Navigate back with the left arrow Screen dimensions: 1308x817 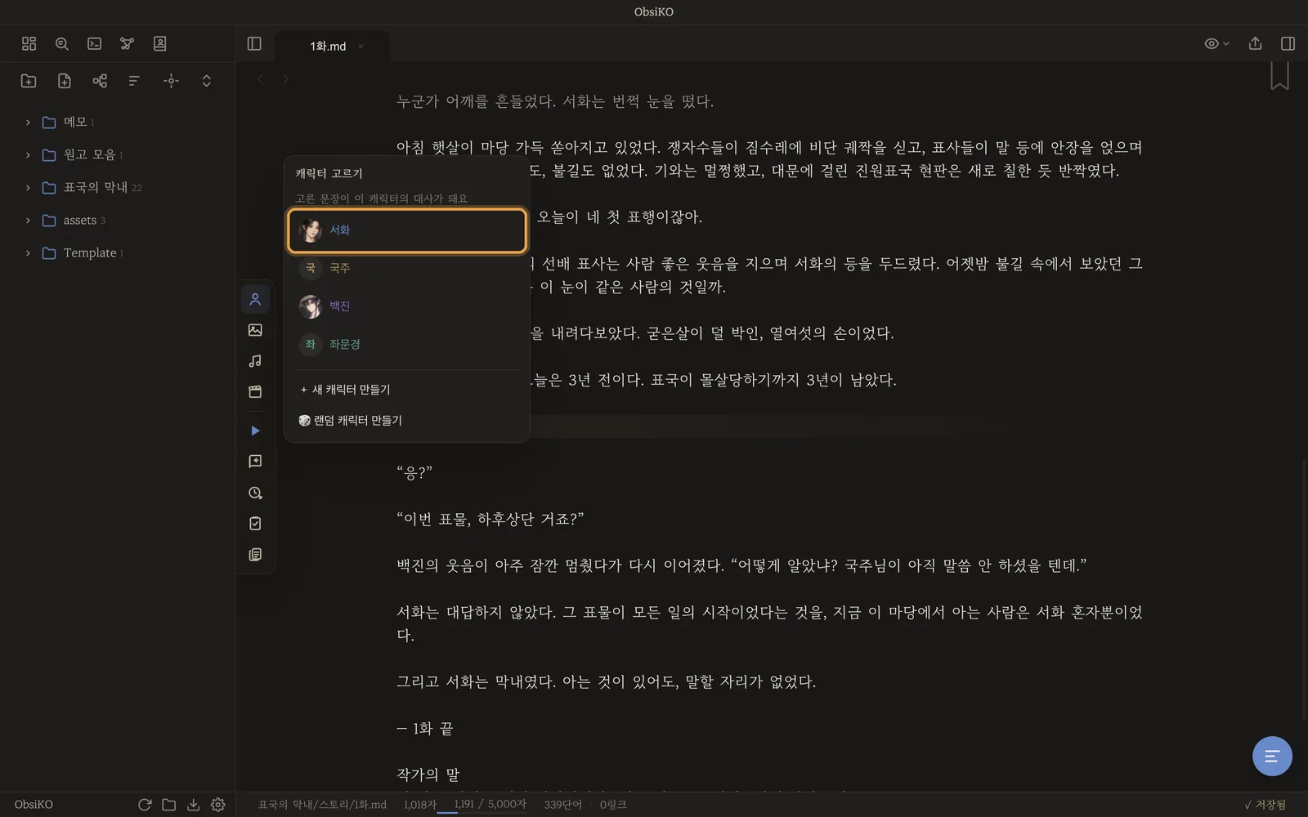click(260, 79)
